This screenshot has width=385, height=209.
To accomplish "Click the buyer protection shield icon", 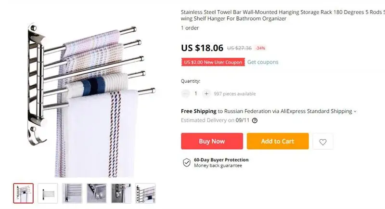I will pyautogui.click(x=187, y=163).
